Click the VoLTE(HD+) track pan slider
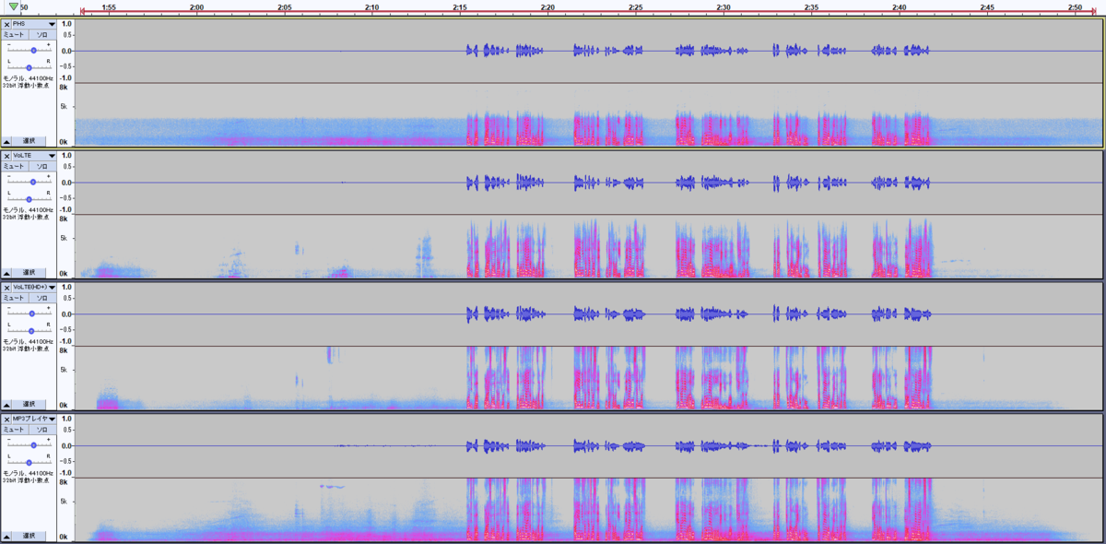This screenshot has width=1106, height=544. [x=29, y=331]
